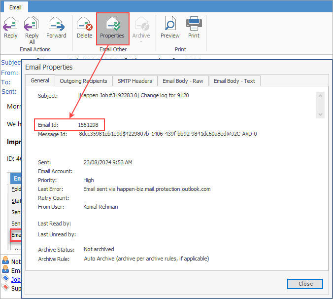Screen dimensions: 333x299
Task: Open the Outgoing Recipients tab
Action: pos(83,81)
